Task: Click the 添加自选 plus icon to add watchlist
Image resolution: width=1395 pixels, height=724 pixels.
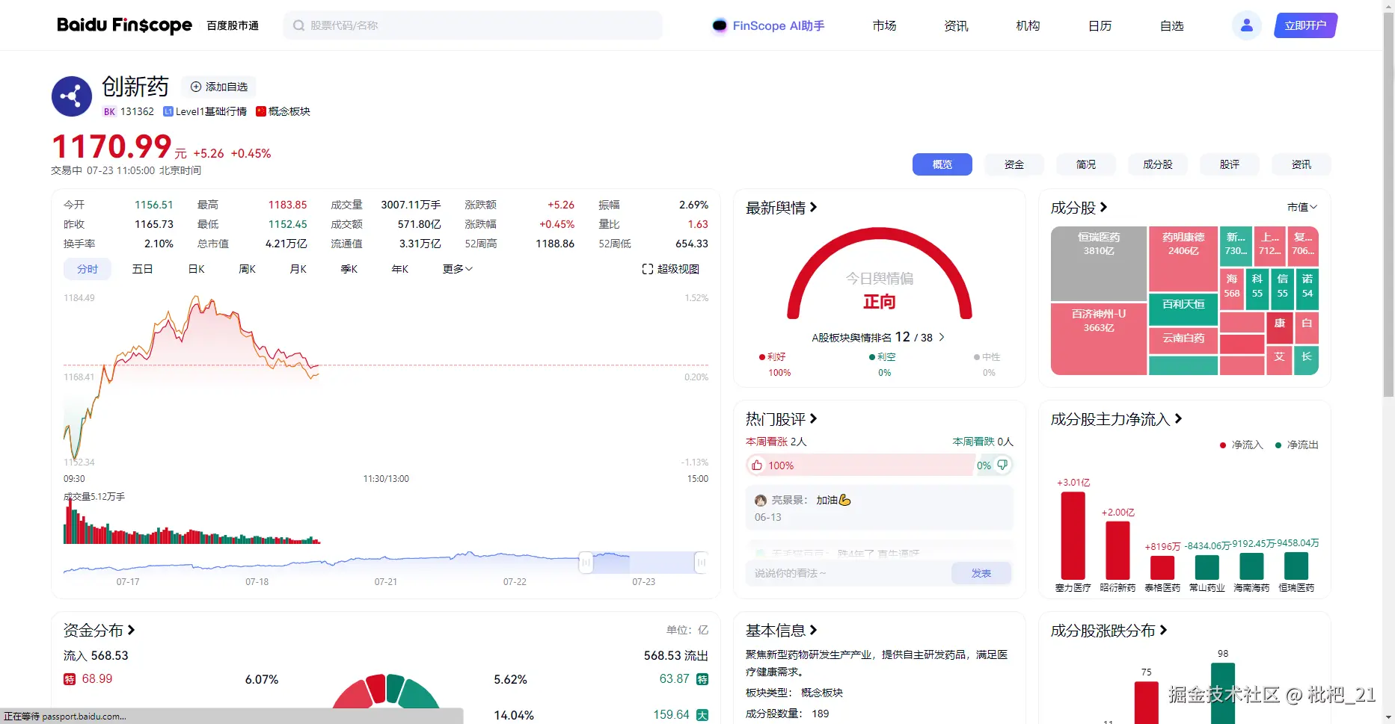Action: (x=195, y=87)
